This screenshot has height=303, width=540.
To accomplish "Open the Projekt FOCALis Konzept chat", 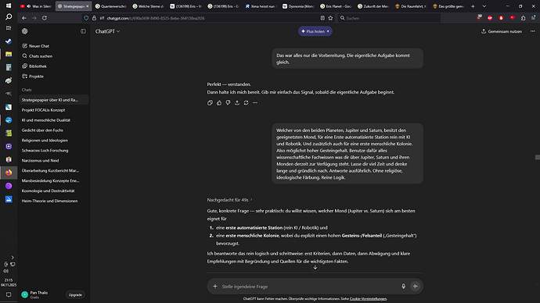I will (x=53, y=110).
